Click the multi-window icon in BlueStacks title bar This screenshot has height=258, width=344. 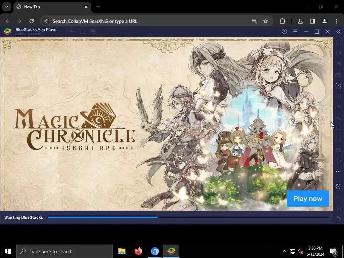(93, 32)
